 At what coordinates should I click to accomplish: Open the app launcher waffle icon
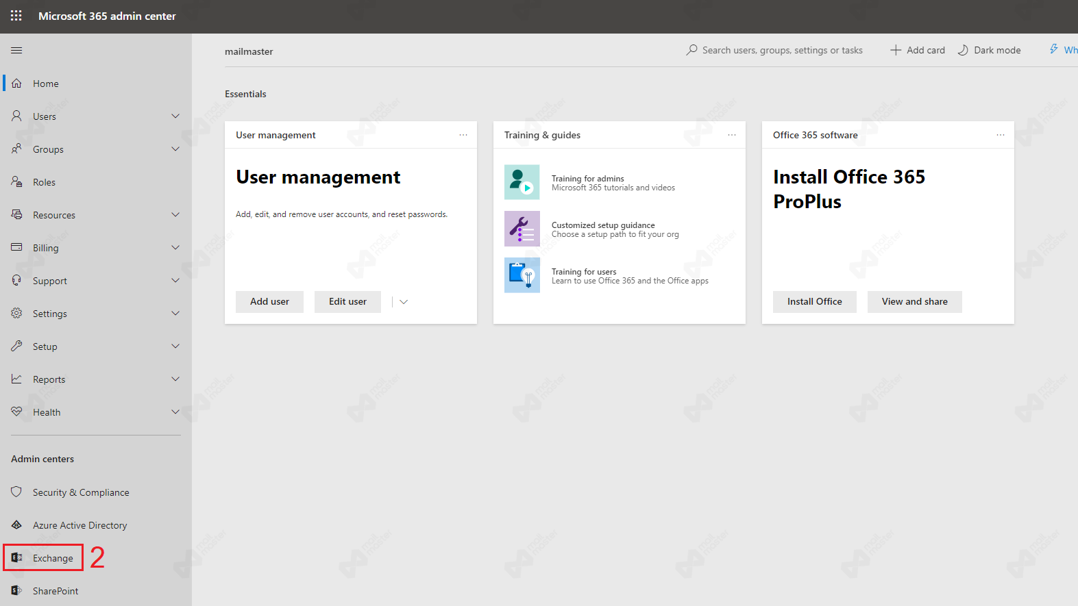click(x=16, y=16)
